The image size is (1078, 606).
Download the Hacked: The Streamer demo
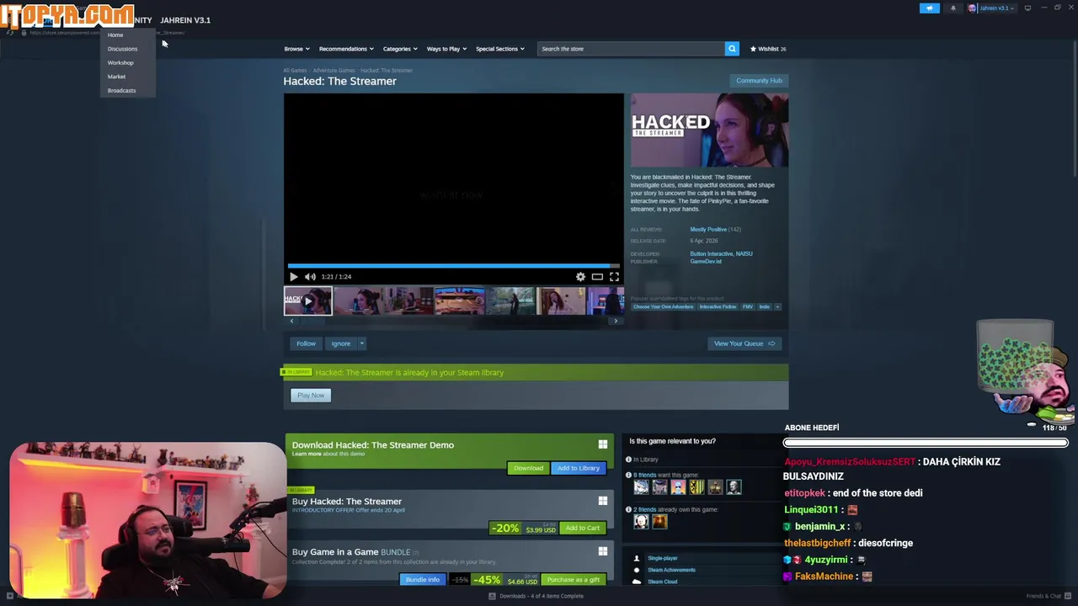(528, 468)
